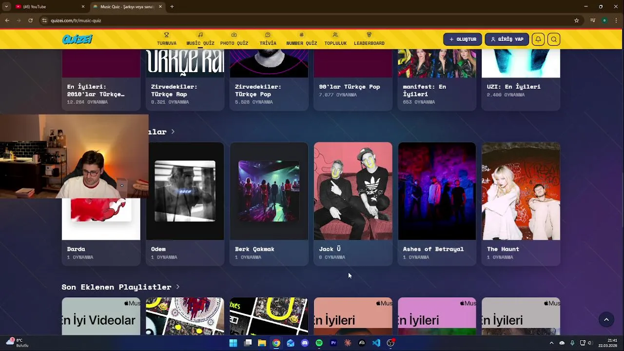Click the Giriş Yap button
This screenshot has height=351, width=624.
pos(507,39)
